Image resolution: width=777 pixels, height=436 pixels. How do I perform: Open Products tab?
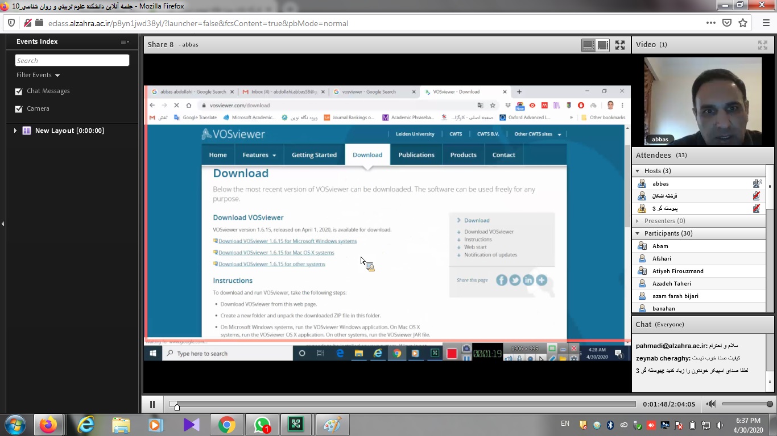coord(464,155)
